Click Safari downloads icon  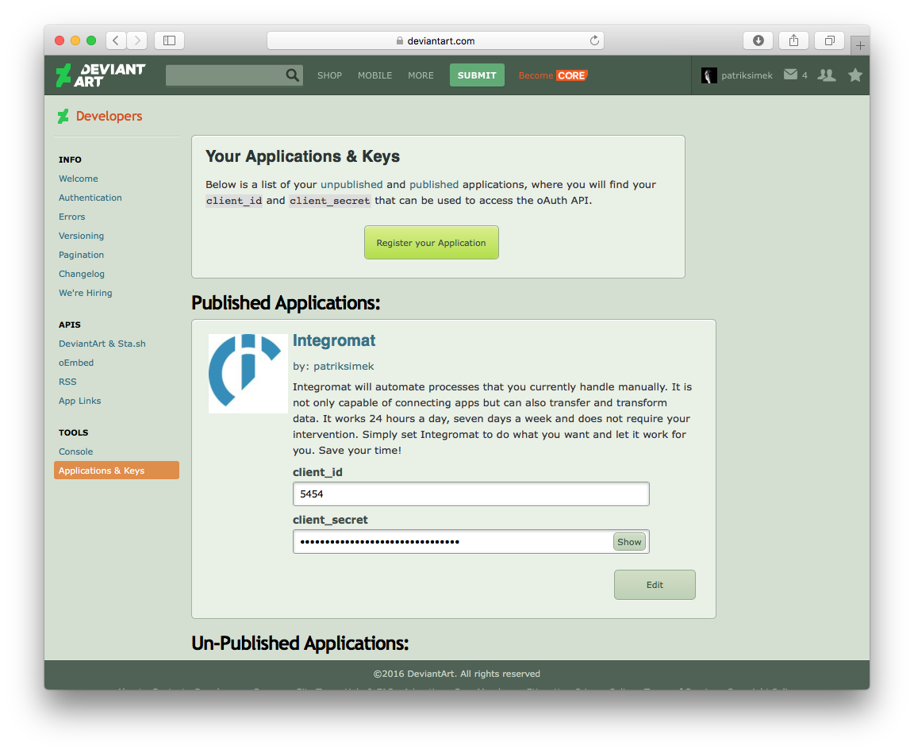pyautogui.click(x=758, y=40)
